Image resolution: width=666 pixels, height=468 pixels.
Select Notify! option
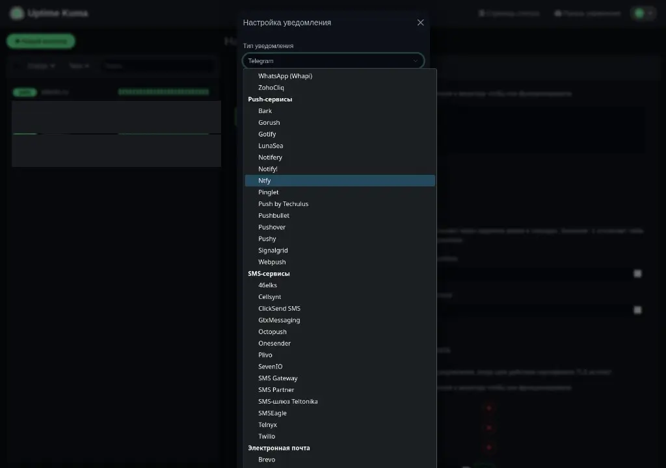click(x=340, y=169)
